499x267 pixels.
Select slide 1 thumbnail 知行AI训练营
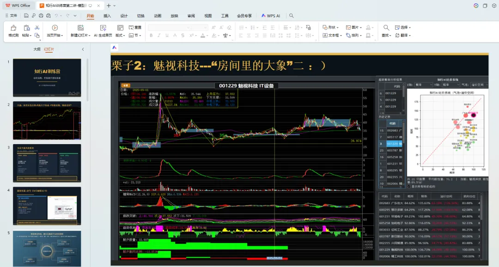point(47,78)
